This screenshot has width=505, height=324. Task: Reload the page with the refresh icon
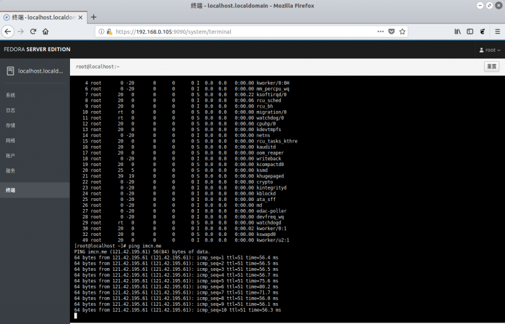coord(33,32)
